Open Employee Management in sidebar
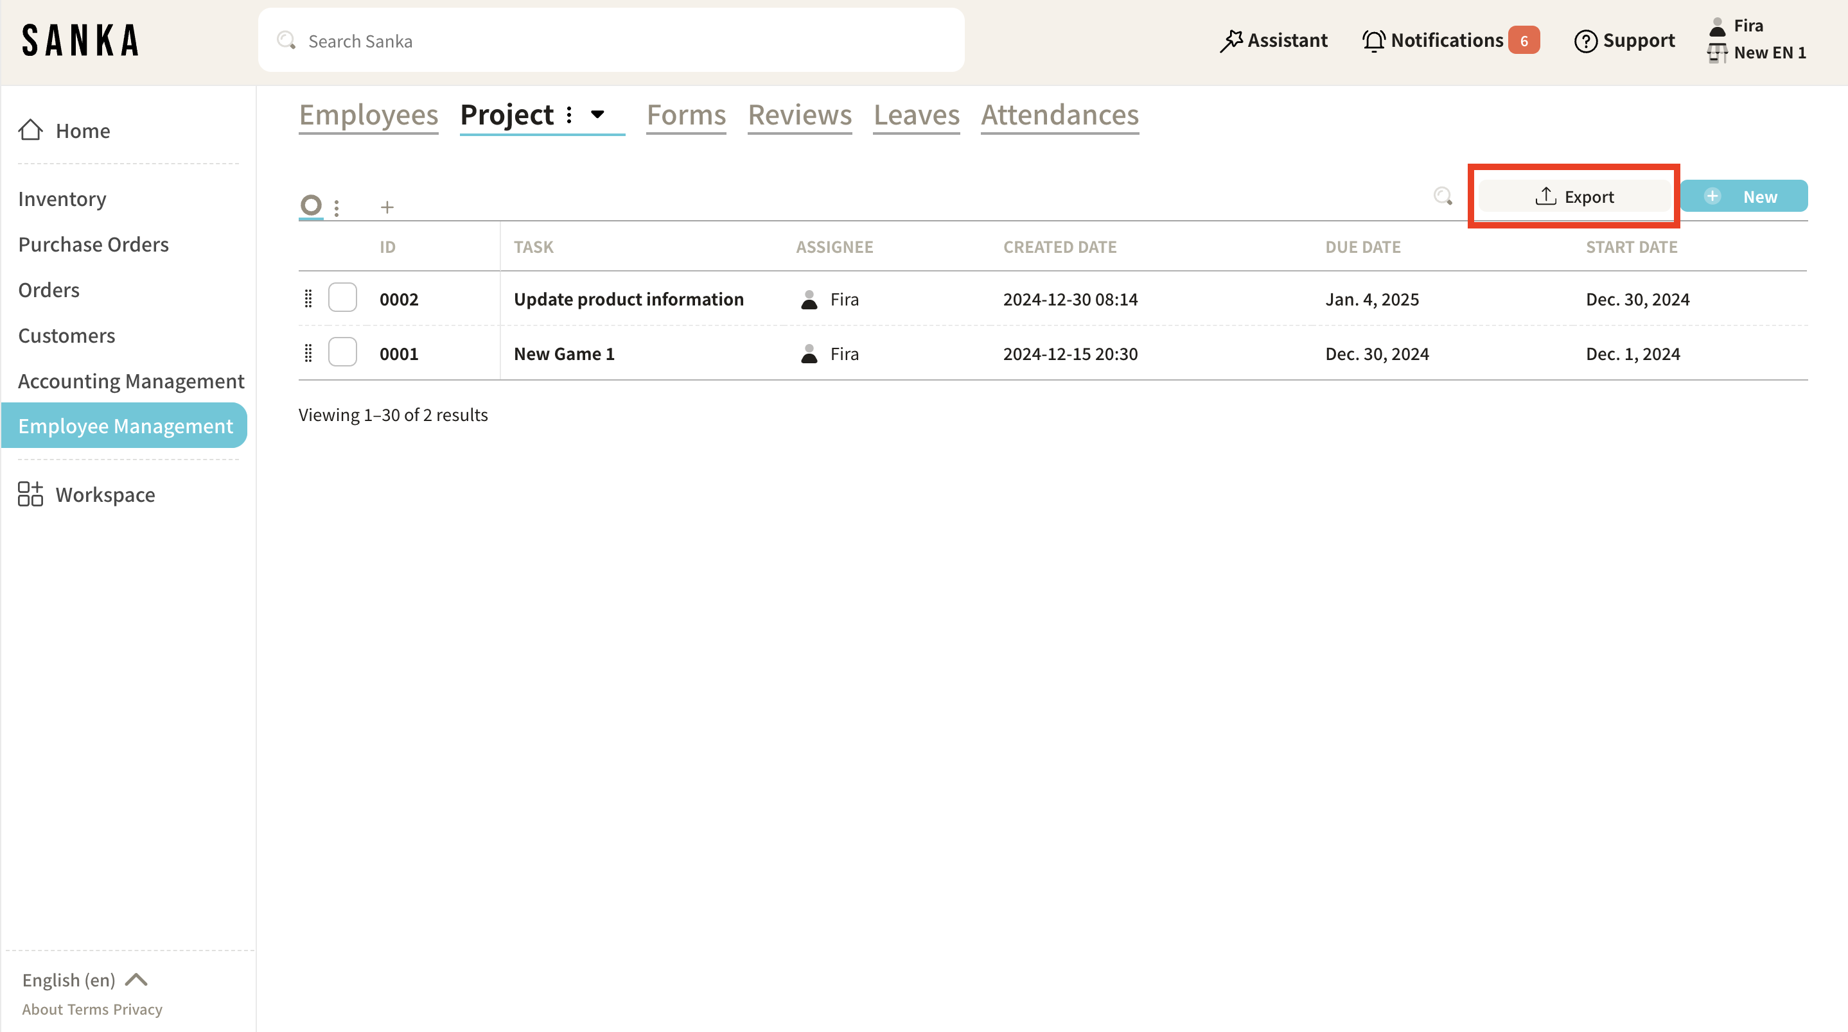The image size is (1848, 1032). [125, 426]
